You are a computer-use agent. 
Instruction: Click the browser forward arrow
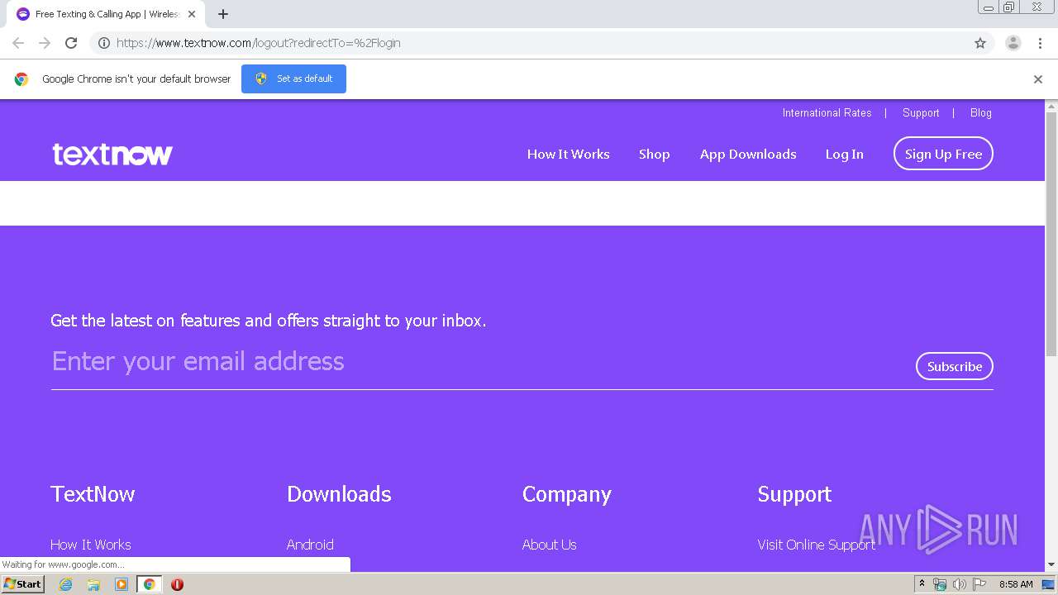click(x=45, y=43)
